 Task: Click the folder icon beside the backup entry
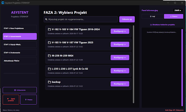click(49, 82)
